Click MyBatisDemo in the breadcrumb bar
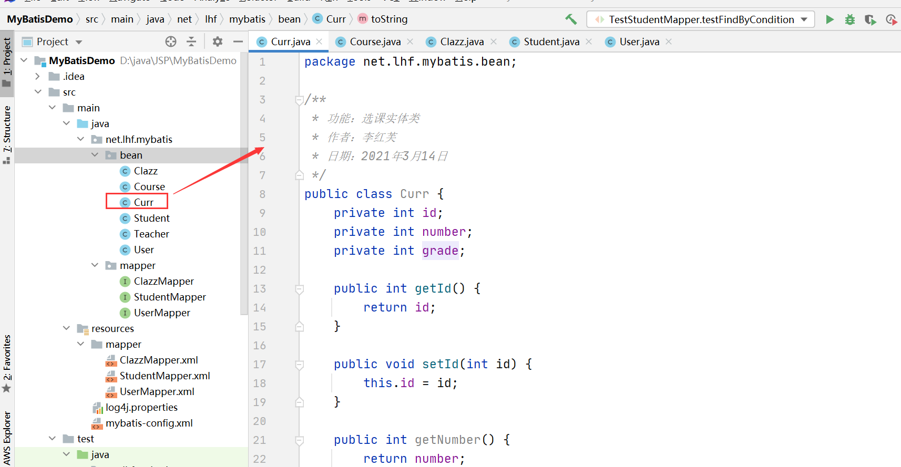Screen dimensions: 901x467 point(40,19)
